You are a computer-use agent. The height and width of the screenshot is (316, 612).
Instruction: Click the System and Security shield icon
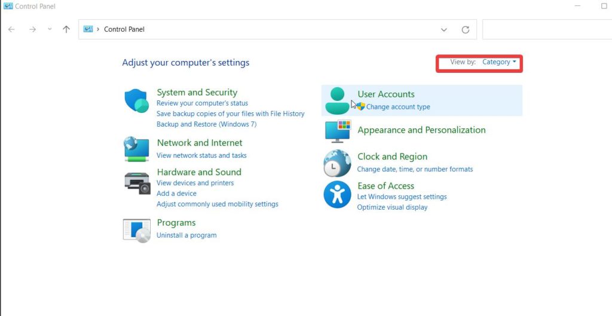coord(136,101)
